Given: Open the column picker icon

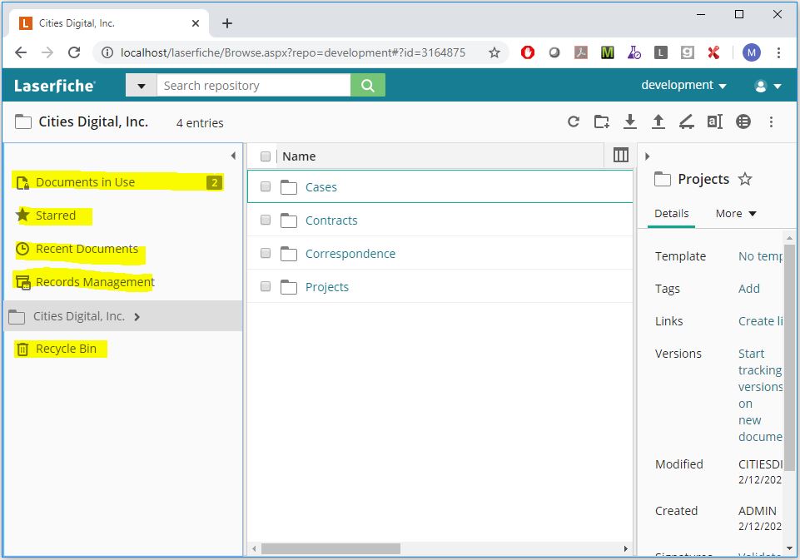Looking at the screenshot, I should 620,156.
